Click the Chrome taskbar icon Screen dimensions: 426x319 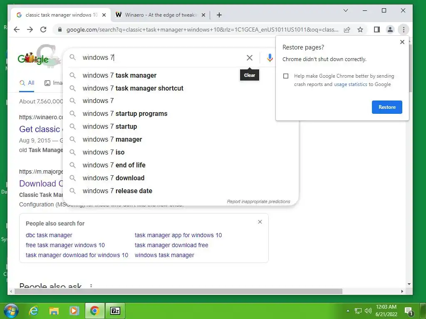94,311
